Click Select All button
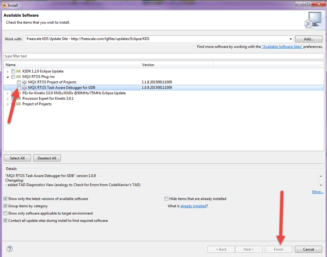 click(17, 158)
